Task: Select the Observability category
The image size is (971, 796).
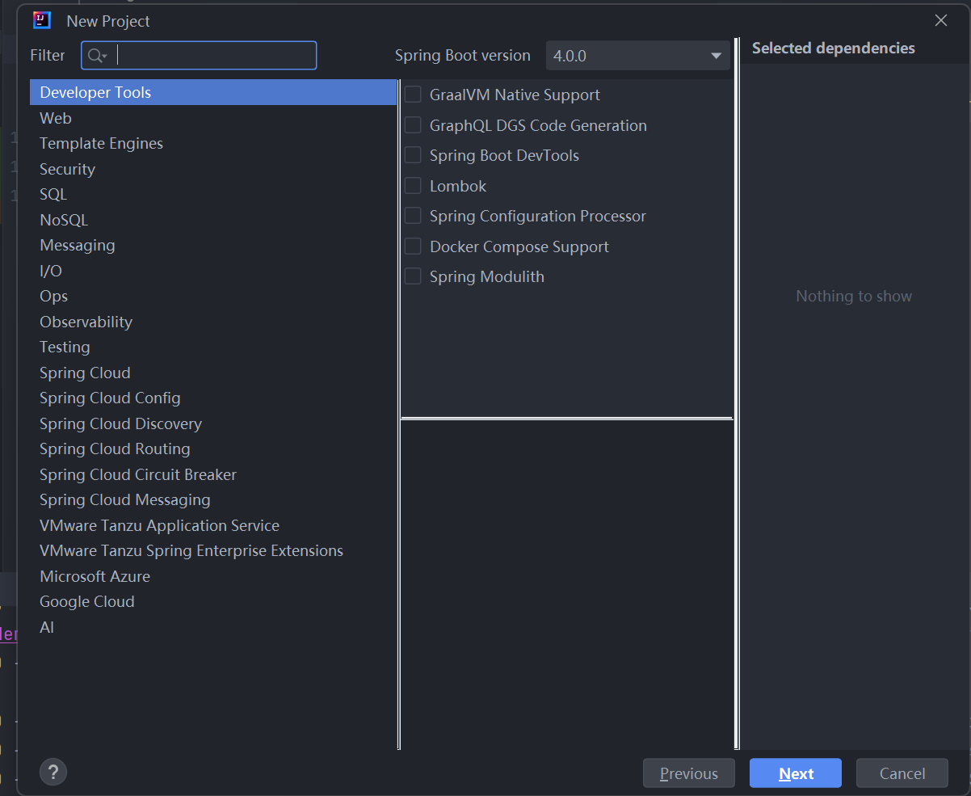Action: (x=213, y=322)
